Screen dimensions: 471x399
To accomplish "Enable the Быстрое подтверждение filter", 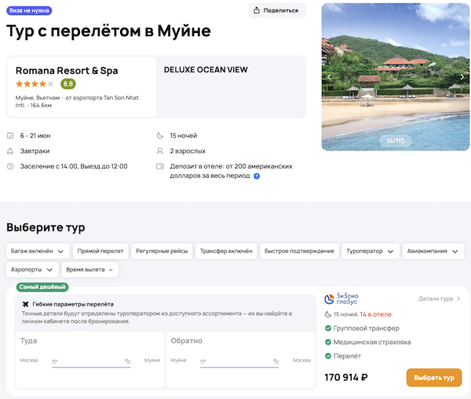I will coord(298,251).
